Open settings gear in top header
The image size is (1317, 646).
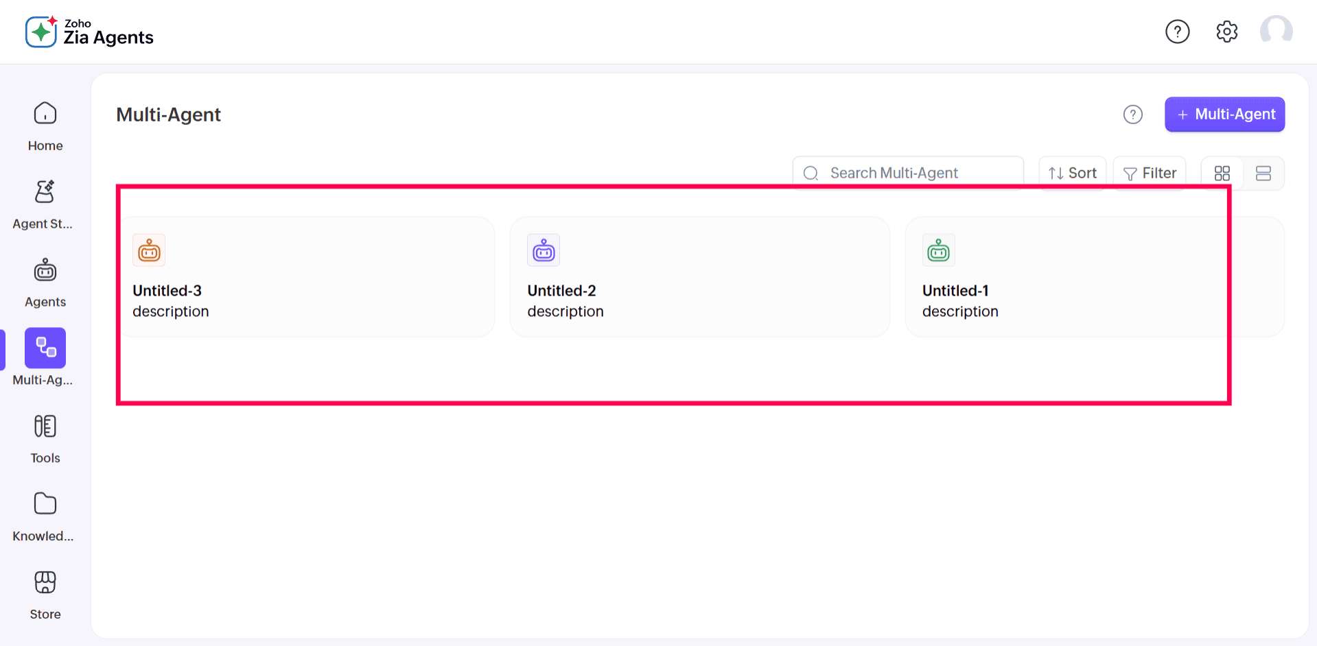click(x=1226, y=32)
